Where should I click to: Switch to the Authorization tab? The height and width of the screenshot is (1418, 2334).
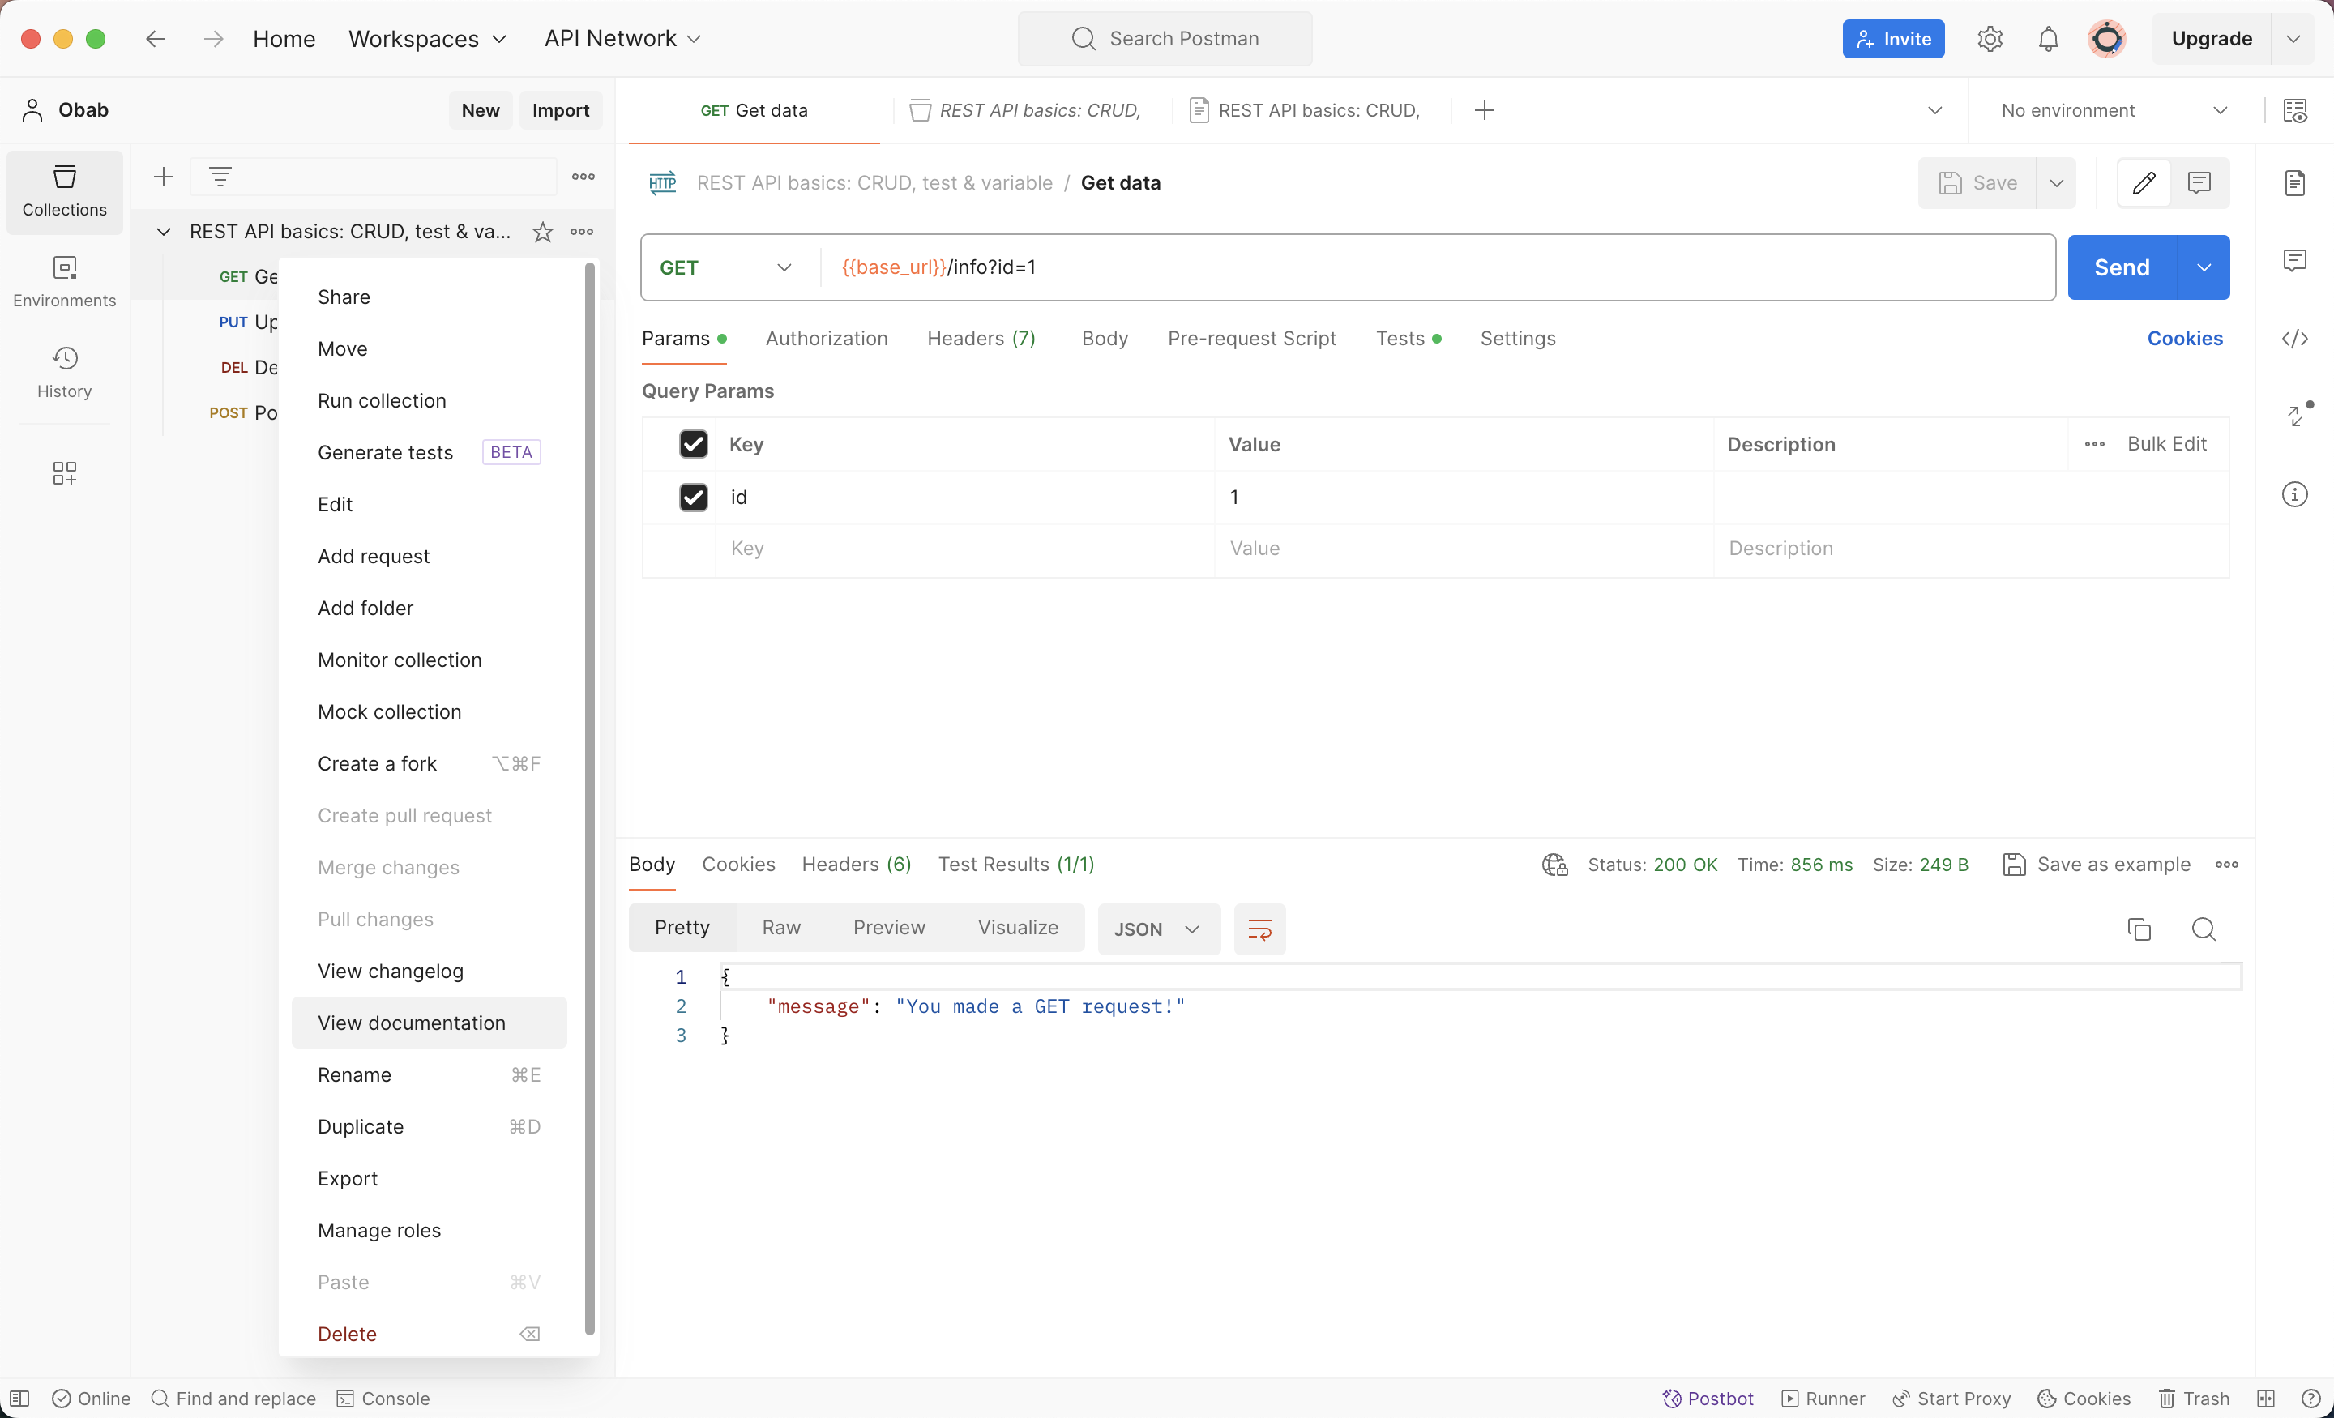826,338
